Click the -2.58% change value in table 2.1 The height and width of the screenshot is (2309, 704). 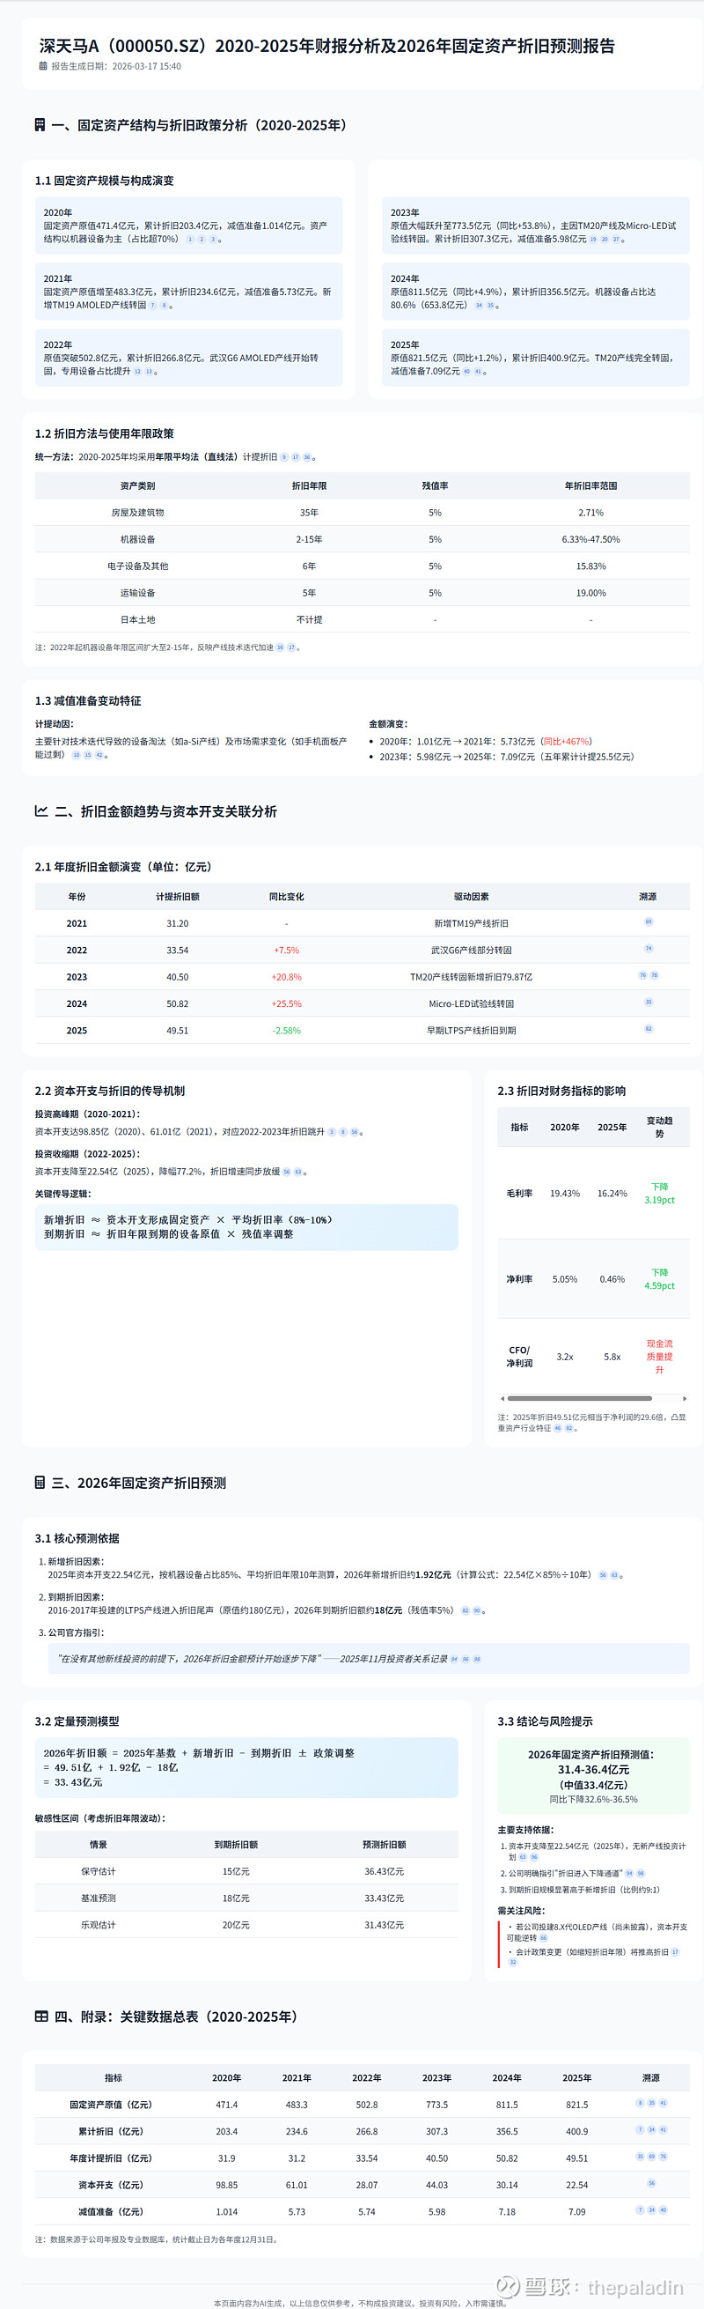point(287,1031)
